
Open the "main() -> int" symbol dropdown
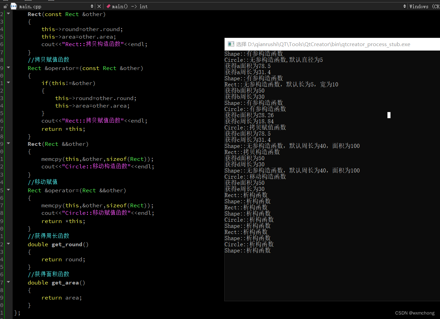click(404, 6)
